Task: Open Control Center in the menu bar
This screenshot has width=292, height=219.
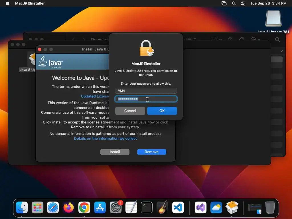Action: (243, 3)
